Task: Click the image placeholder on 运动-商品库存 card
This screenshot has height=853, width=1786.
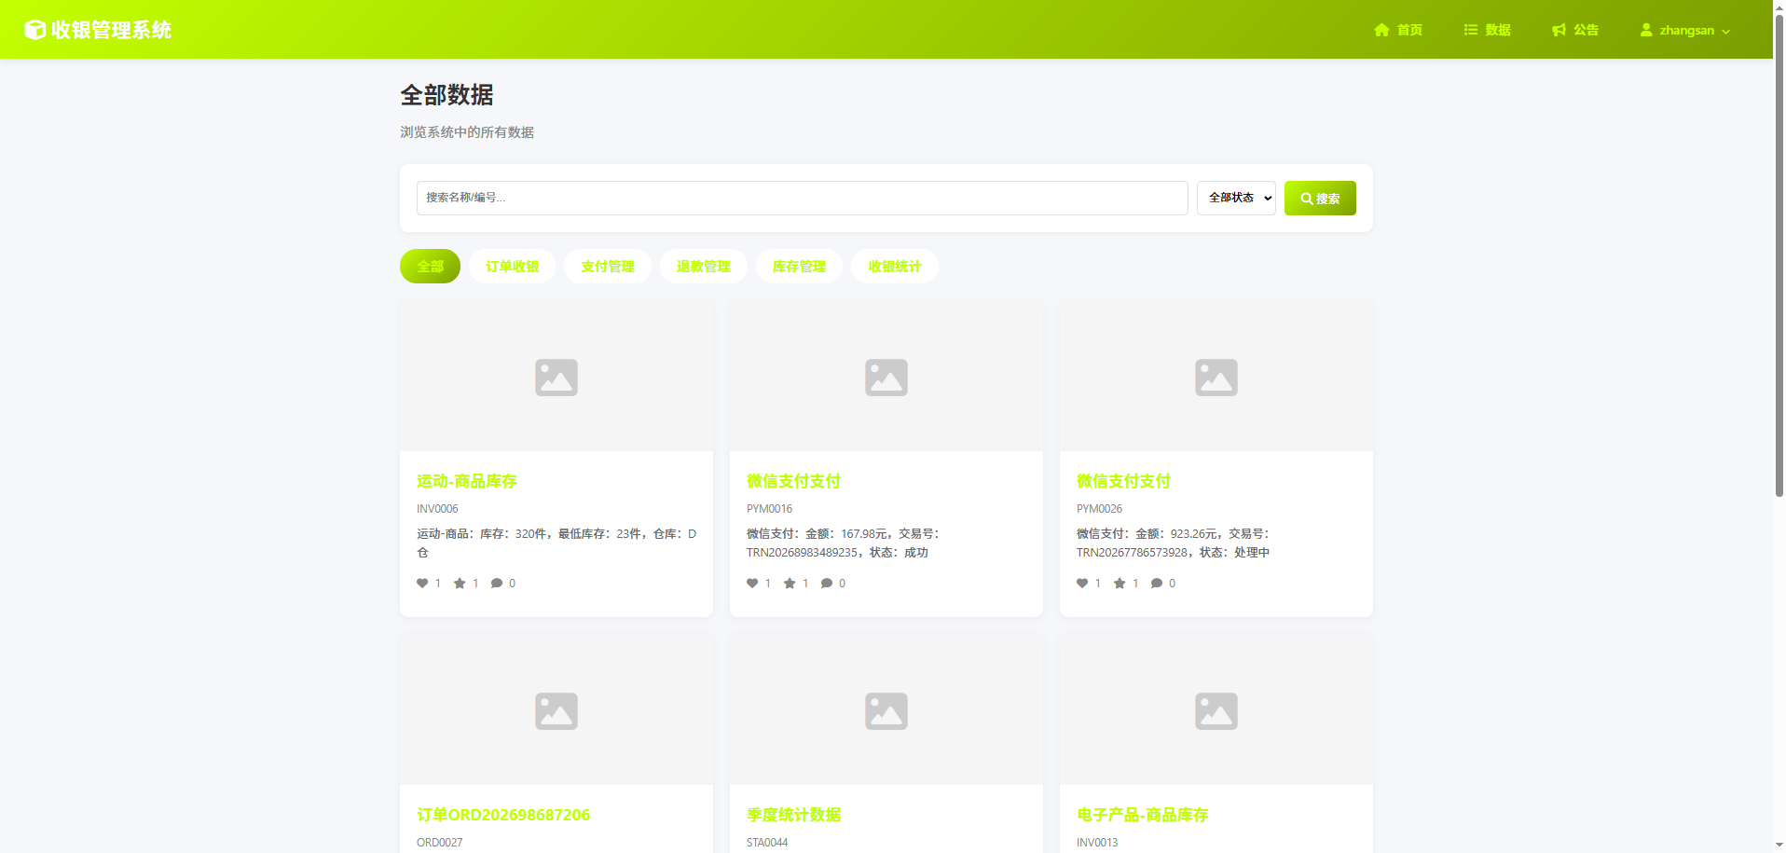Action: 556,377
